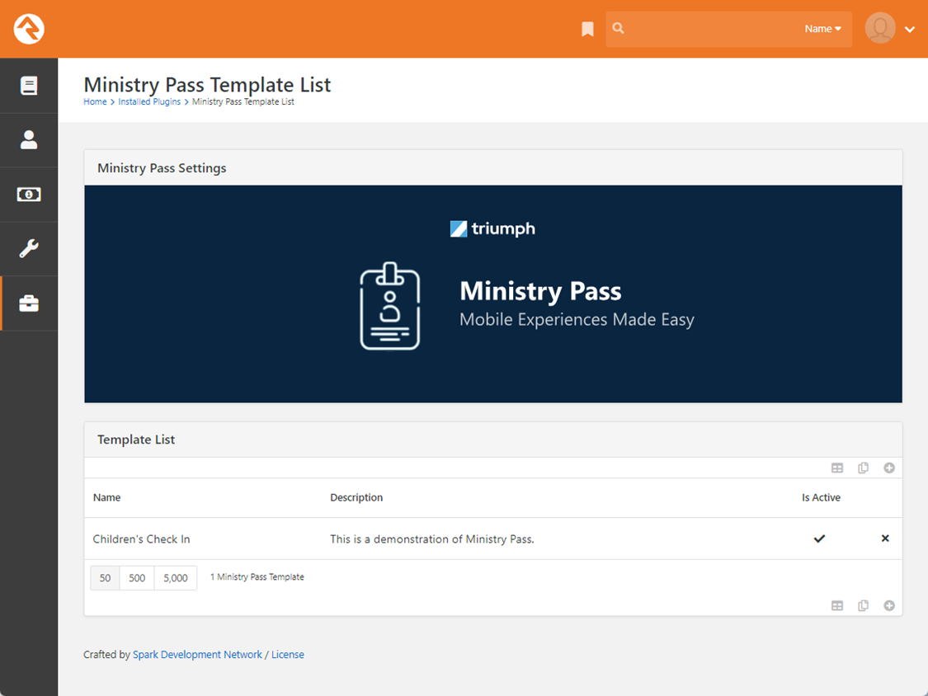The height and width of the screenshot is (696, 928).
Task: Click the Ministry Pass Settings panel heading
Action: pyautogui.click(x=162, y=168)
